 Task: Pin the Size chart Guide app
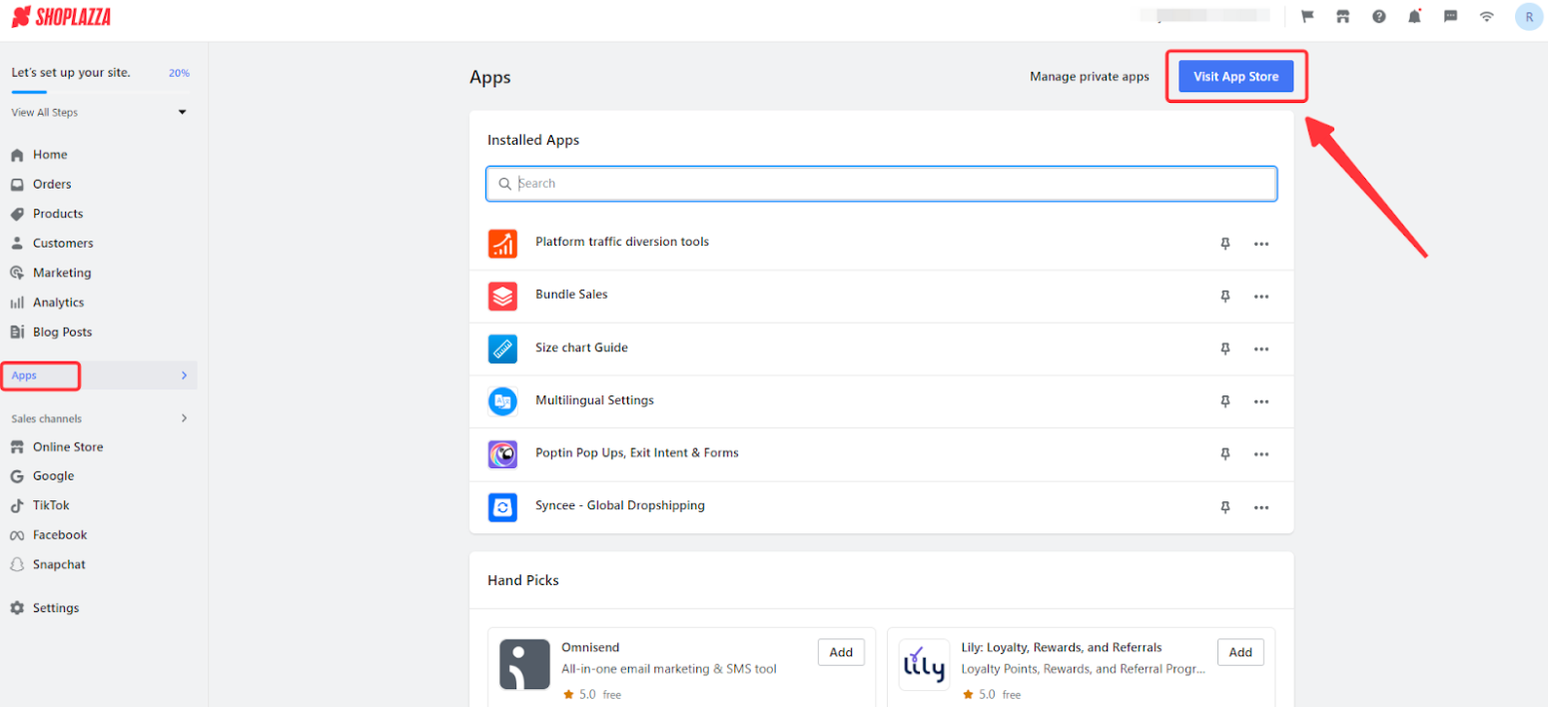pos(1225,350)
